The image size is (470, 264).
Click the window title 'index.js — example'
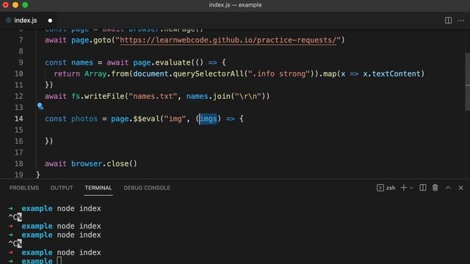coord(235,5)
